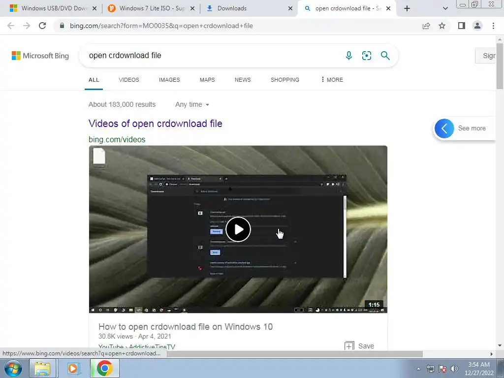Select the MAPS results tab
Viewport: 504px width, 378px height.
tap(207, 80)
